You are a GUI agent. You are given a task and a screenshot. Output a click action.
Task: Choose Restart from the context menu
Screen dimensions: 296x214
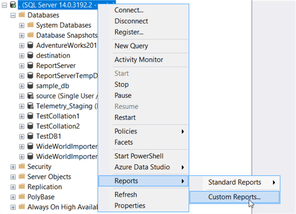(x=144, y=117)
